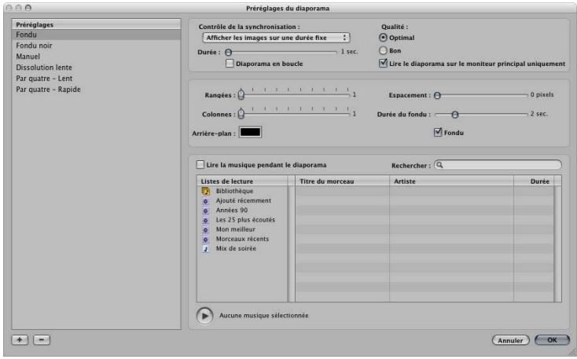Add a new preset with plus button
Screen dimensions: 577x359
[20, 340]
